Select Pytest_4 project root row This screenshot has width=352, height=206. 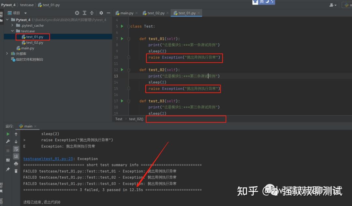pos(58,20)
